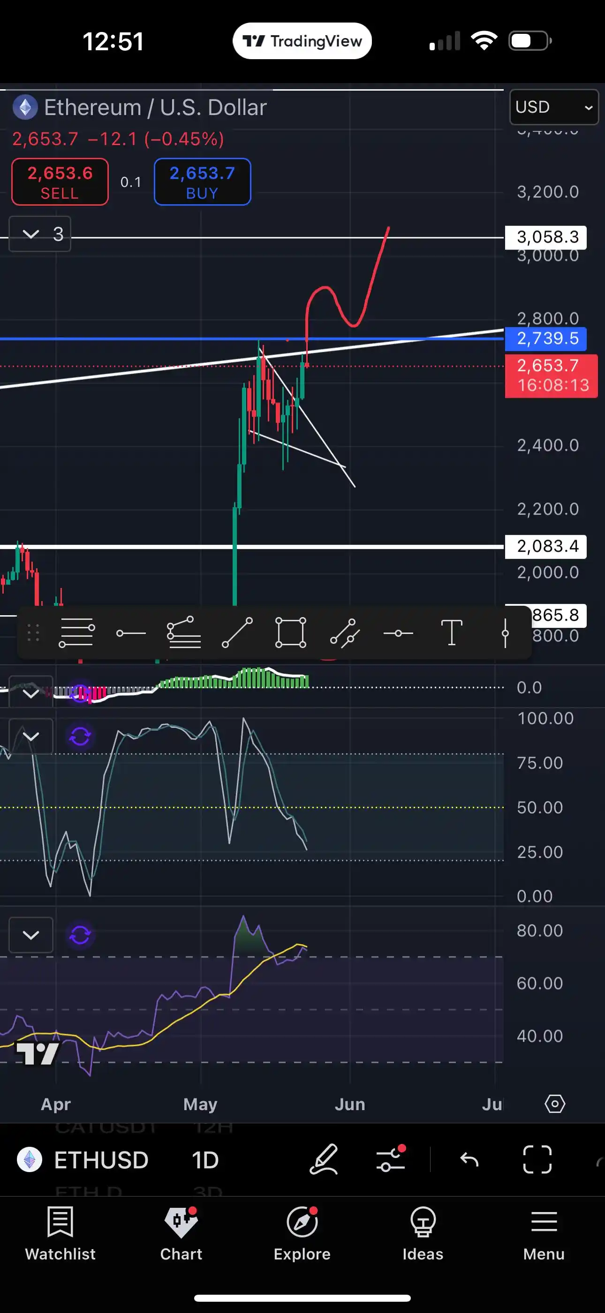
Task: Change the 1D timeframe interval
Action: coord(205,1160)
